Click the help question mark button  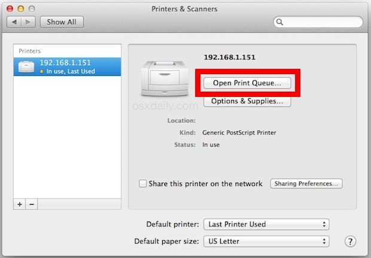[x=351, y=241]
